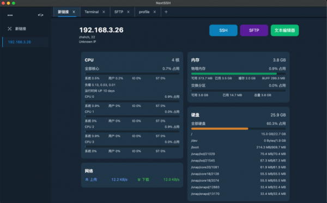Click 60.3% 占用 disk usage text
Viewport: 327px width, 203px height.
pos(276,123)
